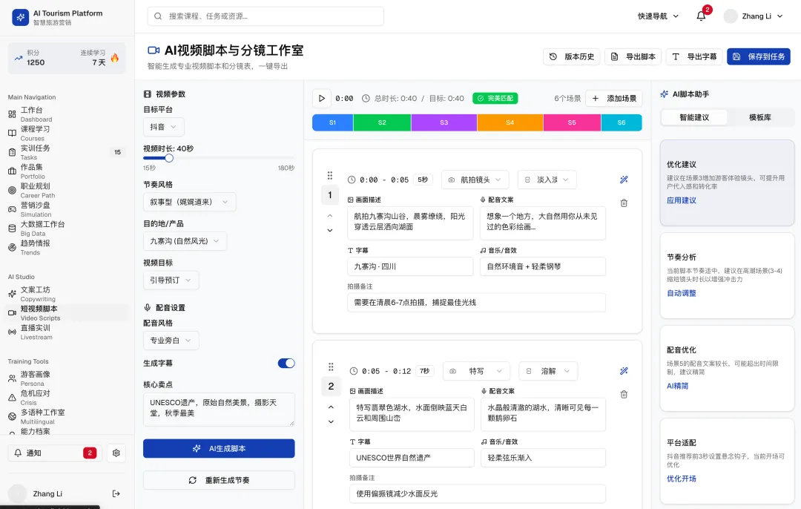801x509 pixels.
Task: Select the orange S4 timeline segment
Action: point(510,122)
